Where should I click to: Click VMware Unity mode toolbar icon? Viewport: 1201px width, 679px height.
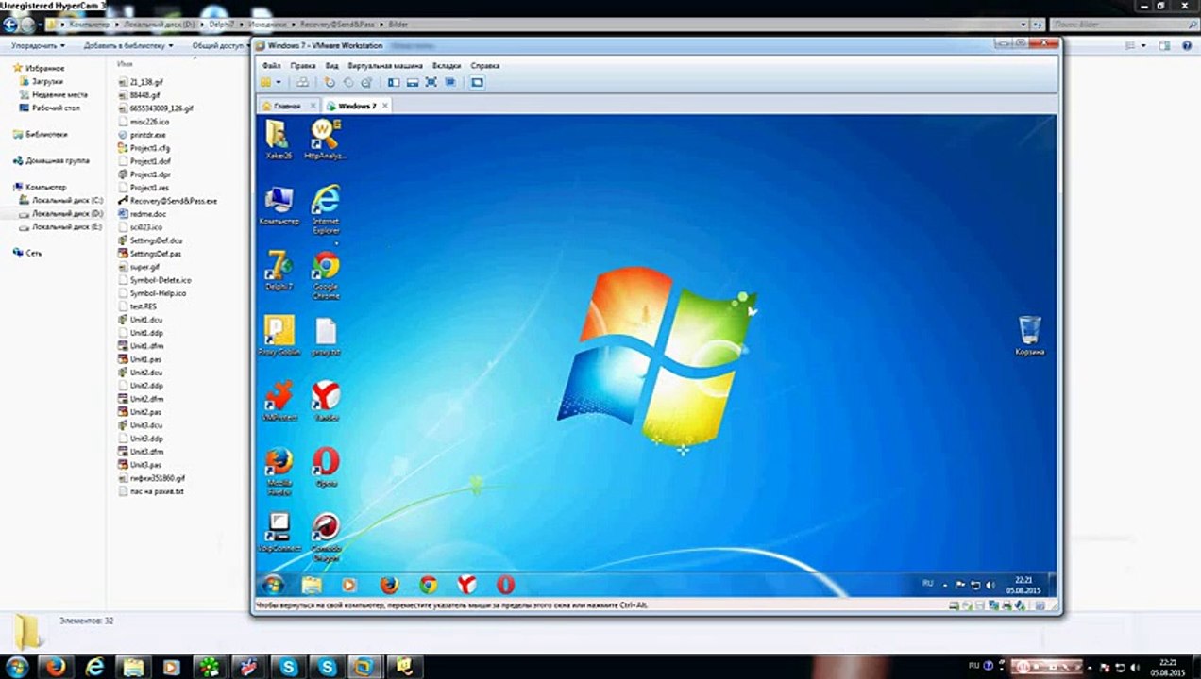click(x=450, y=83)
